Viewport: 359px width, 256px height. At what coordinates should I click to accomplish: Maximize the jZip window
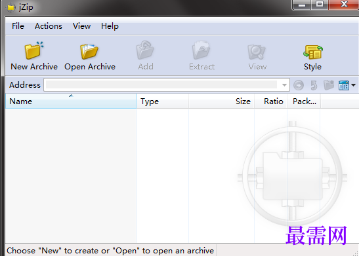[320, 5]
